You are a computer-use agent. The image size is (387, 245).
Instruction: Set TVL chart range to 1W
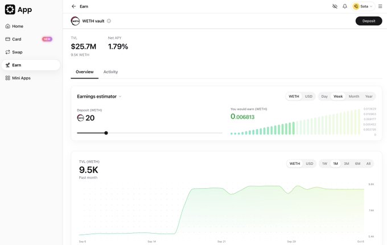pos(324,164)
